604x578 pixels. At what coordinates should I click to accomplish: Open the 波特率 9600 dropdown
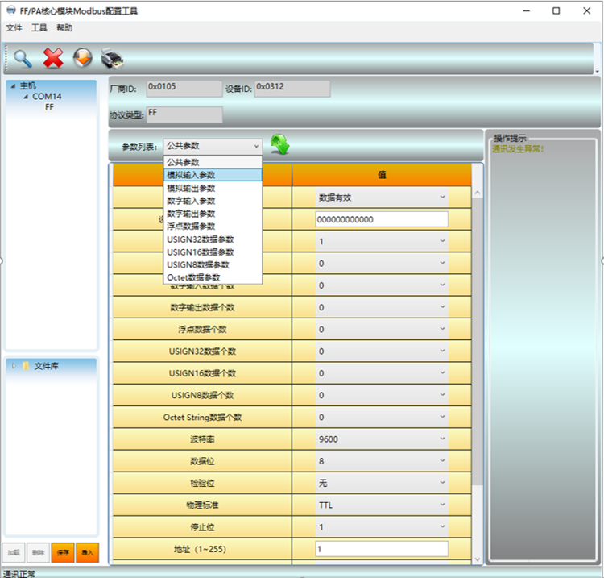click(x=382, y=439)
